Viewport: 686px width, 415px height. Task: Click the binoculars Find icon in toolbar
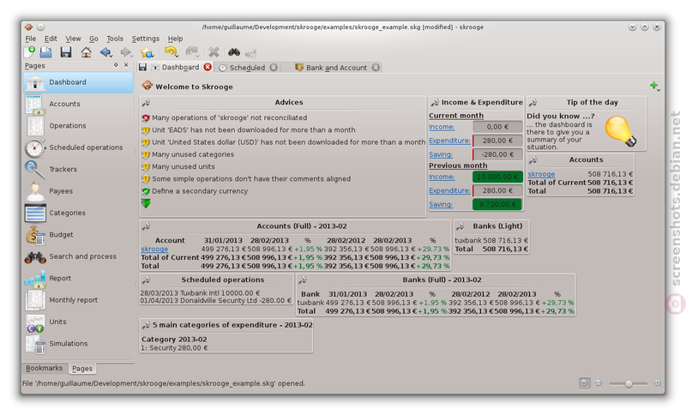[234, 52]
